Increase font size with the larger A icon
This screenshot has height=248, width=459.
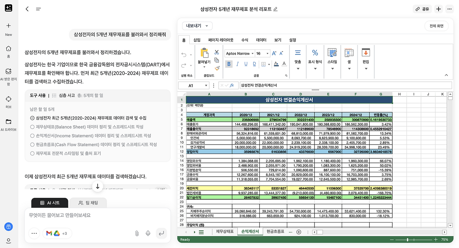pyautogui.click(x=274, y=53)
